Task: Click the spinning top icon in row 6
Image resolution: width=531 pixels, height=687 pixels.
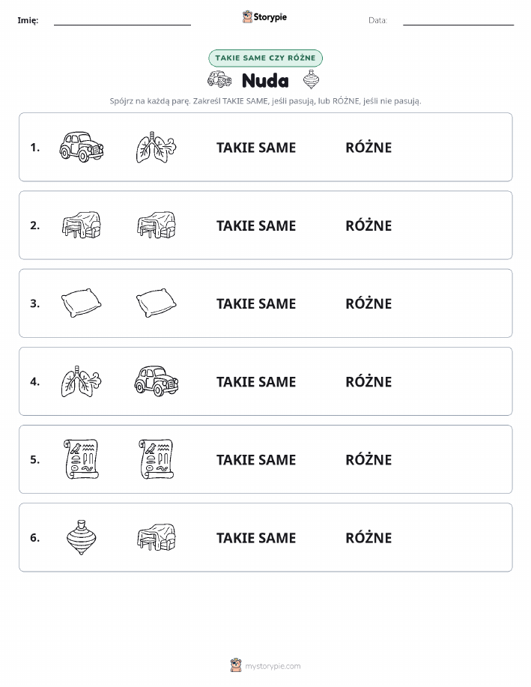Action: (82, 537)
